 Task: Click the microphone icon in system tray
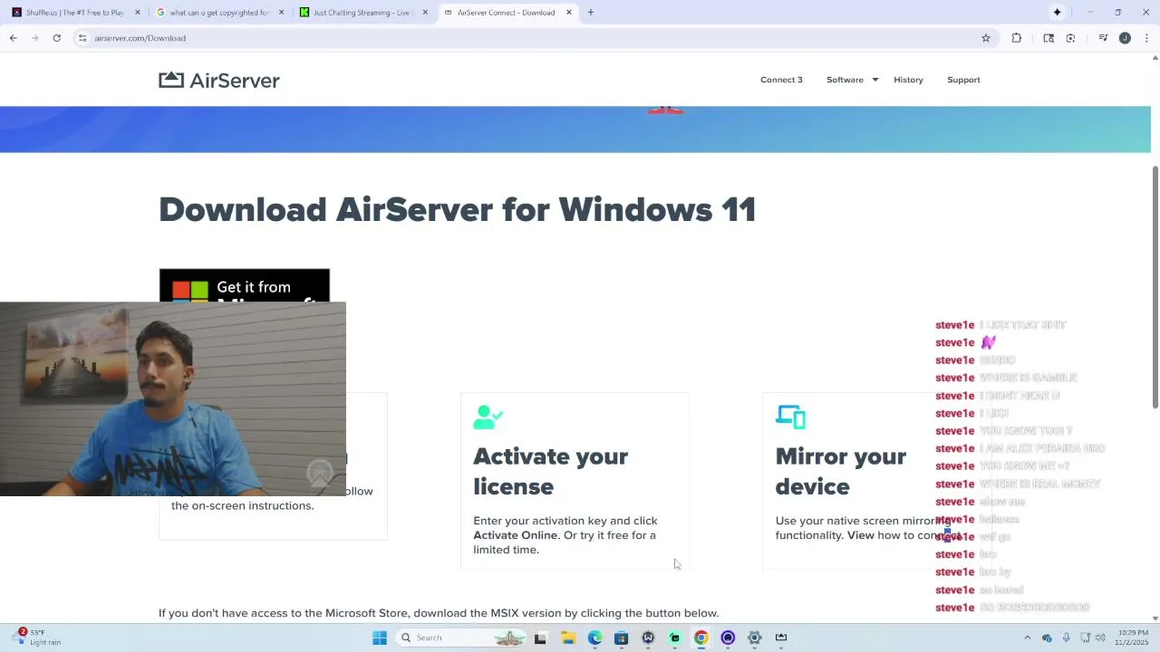click(x=1066, y=638)
